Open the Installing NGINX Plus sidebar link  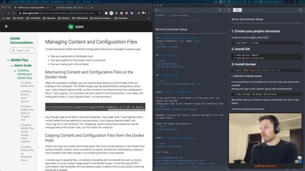[x=27, y=85]
